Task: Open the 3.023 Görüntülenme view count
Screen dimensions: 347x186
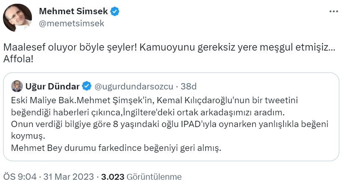Action: pyautogui.click(x=141, y=177)
